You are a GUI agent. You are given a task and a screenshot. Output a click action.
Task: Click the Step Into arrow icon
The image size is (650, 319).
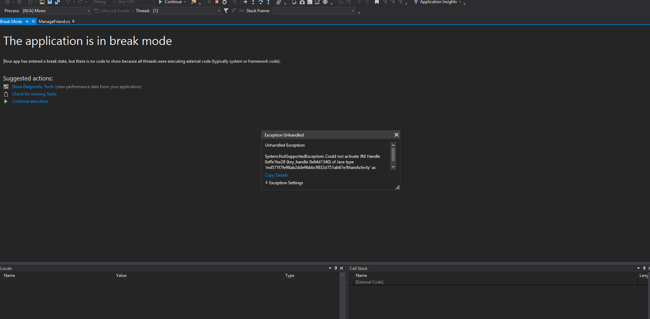(253, 2)
